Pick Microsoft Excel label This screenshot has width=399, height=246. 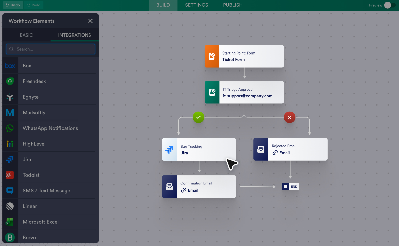coord(41,222)
